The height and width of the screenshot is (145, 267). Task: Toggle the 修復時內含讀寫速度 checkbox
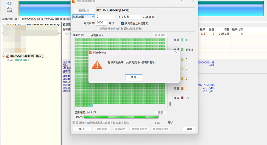pos(74,122)
